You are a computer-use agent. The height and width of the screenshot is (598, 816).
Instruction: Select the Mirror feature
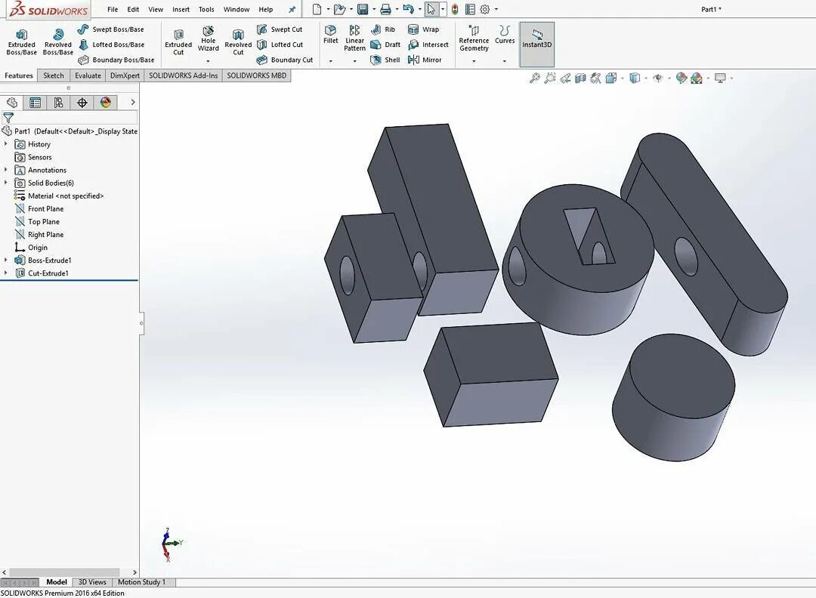pos(425,60)
